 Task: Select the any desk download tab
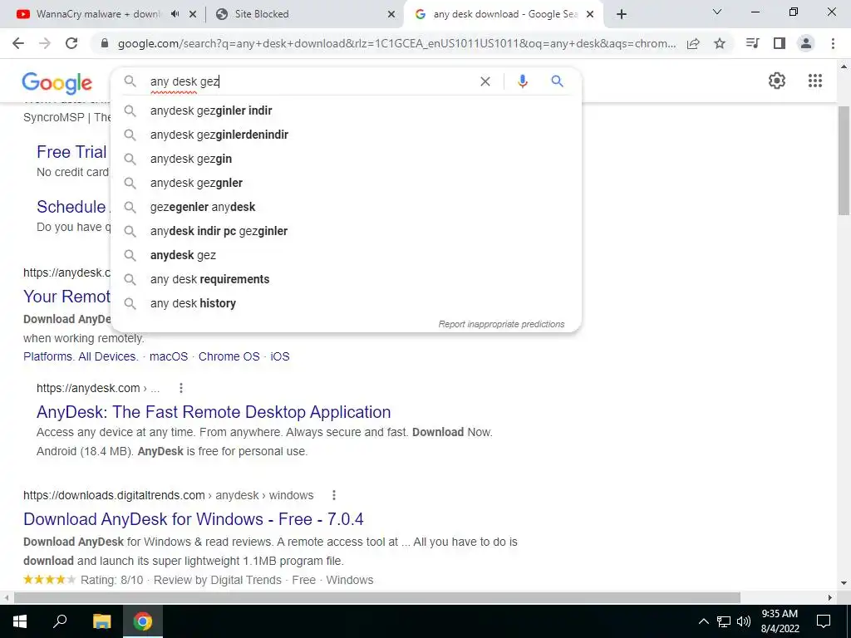point(505,14)
